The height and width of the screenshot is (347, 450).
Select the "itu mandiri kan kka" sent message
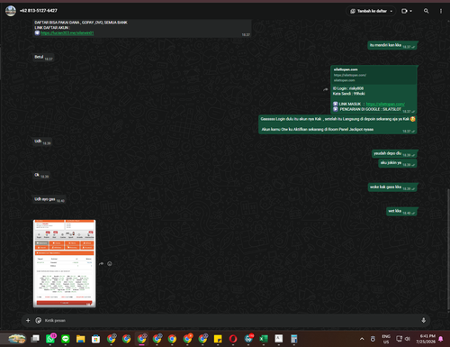coord(392,45)
